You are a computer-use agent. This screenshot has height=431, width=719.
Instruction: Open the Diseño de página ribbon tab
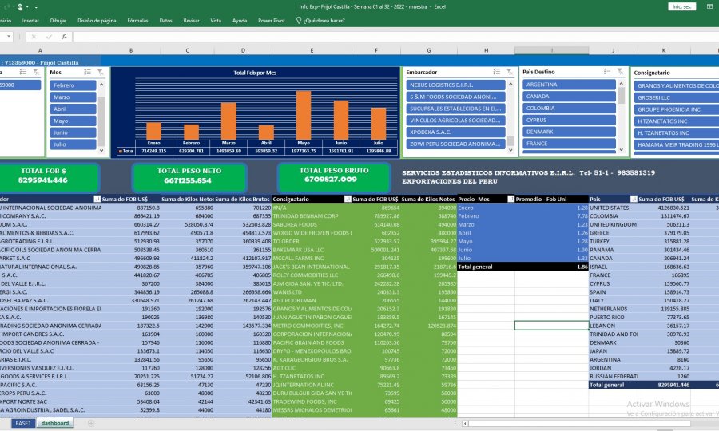[x=97, y=21]
